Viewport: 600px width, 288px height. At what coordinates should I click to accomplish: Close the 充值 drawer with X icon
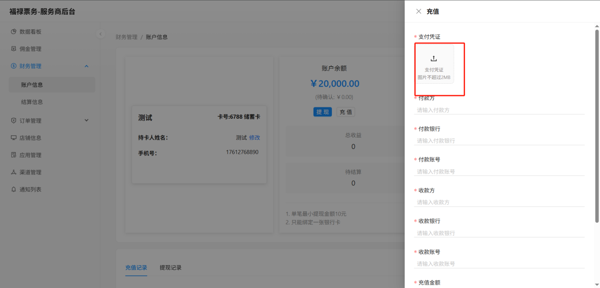click(419, 11)
